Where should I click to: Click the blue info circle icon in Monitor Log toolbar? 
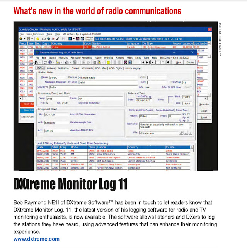tap(50, 62)
